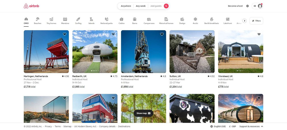Select the Design category icon
The width and height of the screenshot is (287, 130).
coord(182,19)
